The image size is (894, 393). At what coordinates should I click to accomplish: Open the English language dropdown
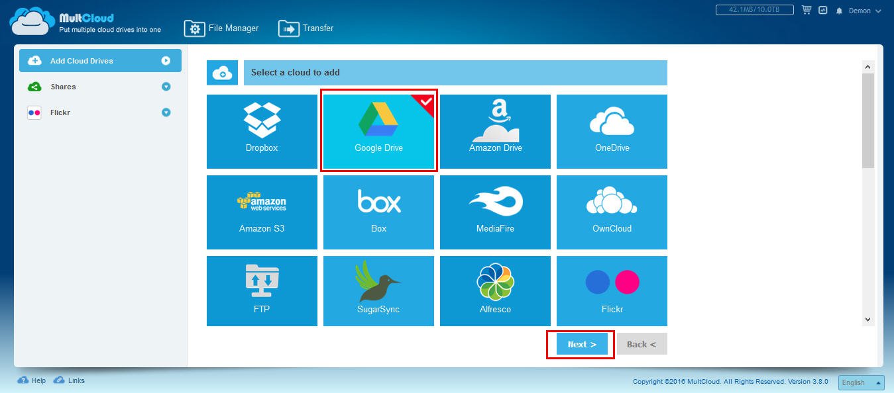(862, 382)
